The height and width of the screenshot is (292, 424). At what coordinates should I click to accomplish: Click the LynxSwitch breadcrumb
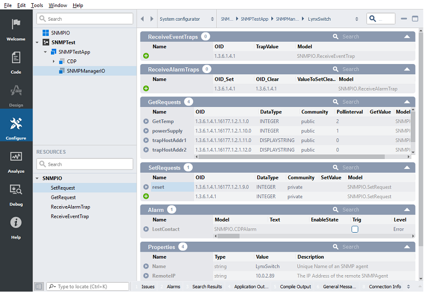pyautogui.click(x=319, y=19)
